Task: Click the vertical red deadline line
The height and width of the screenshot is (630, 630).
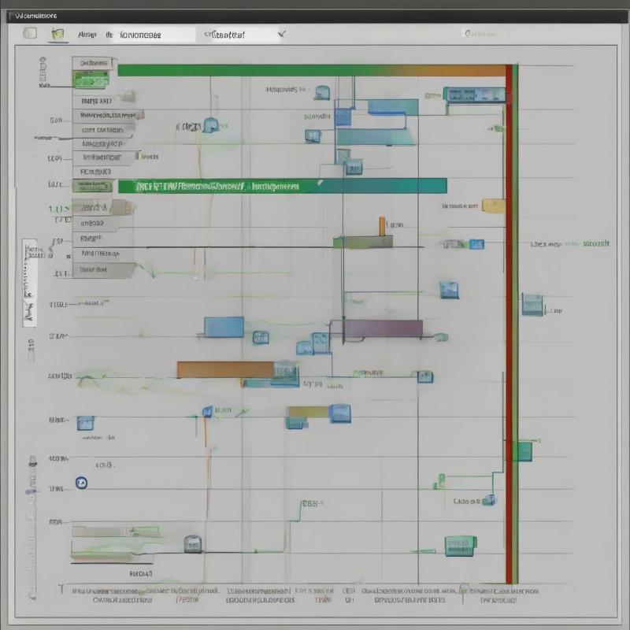Action: 510,315
